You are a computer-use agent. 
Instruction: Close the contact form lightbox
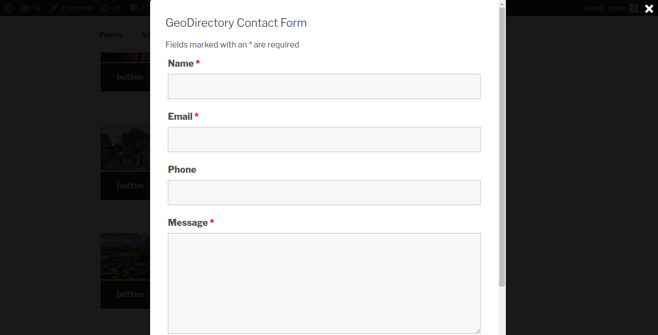[x=649, y=9]
